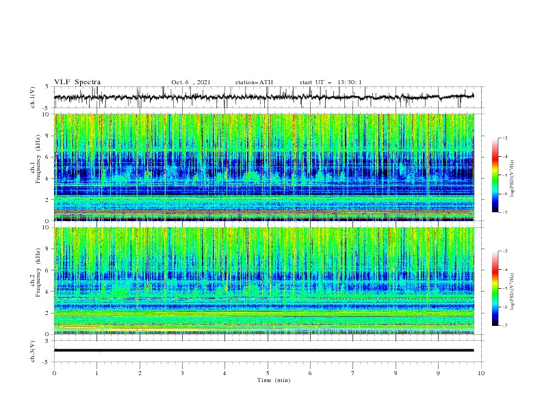Screen dimensions: 542x419
Task: Click time axis tick label "6"
Action: [x=310, y=373]
